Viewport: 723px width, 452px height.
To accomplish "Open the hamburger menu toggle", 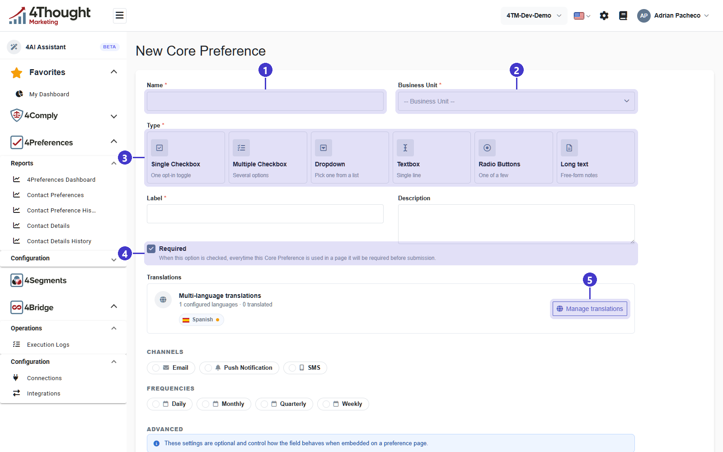I will tap(119, 16).
